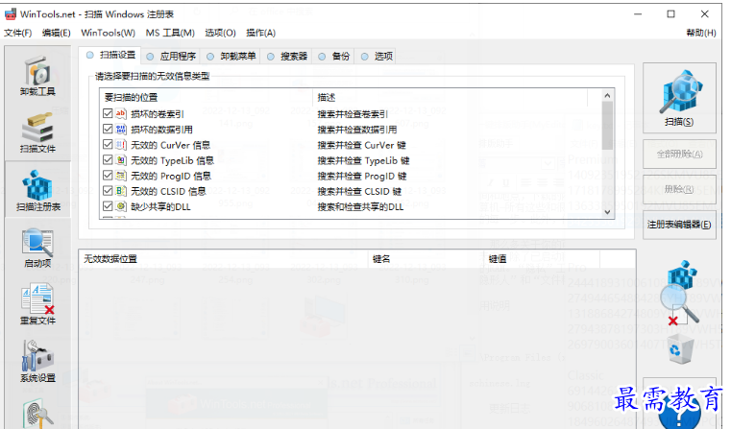Click the text 搜索并检查 CurVer 键
This screenshot has width=731, height=429.
click(x=362, y=145)
